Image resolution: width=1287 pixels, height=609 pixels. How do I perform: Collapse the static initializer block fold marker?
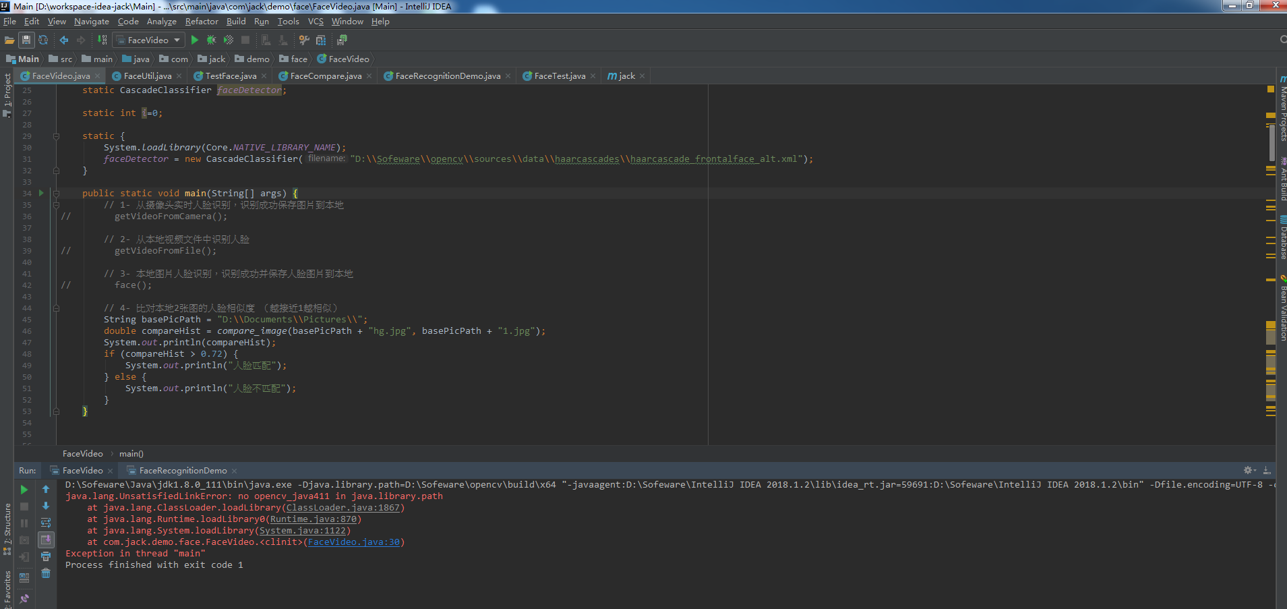point(56,136)
